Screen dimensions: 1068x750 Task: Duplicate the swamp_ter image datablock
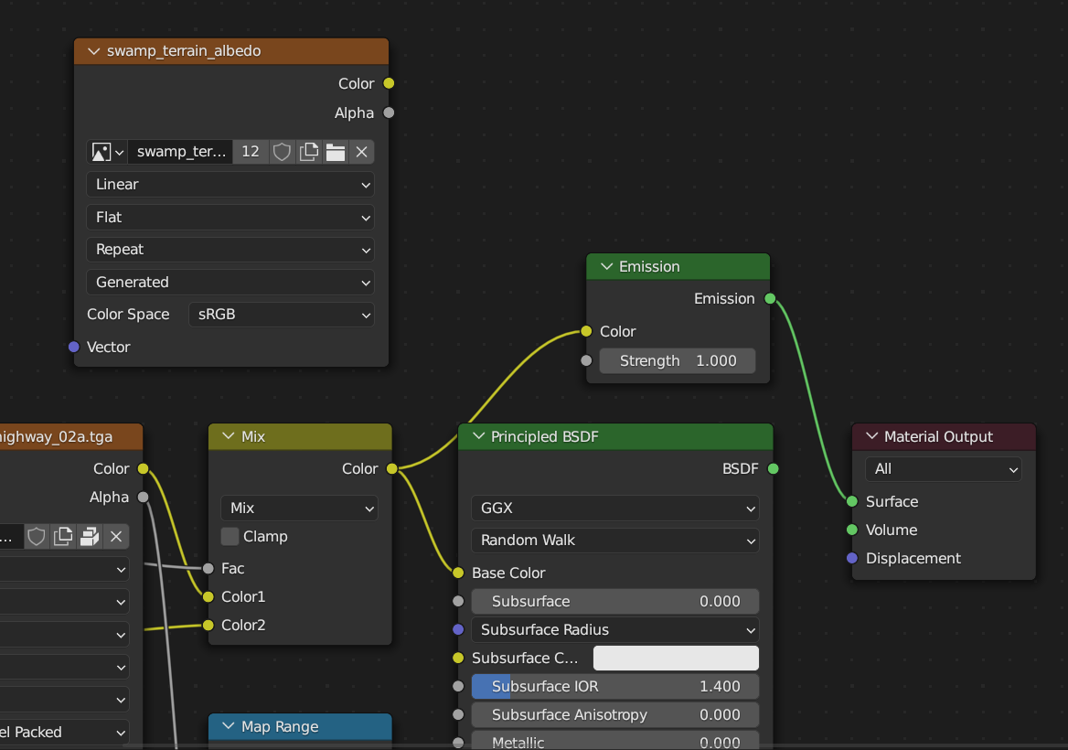click(x=308, y=152)
